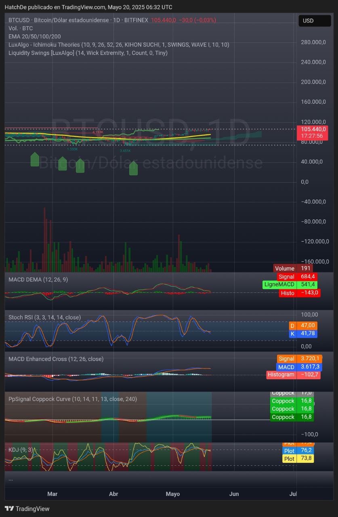Click the dark red Volume 191 tag

coord(293,268)
